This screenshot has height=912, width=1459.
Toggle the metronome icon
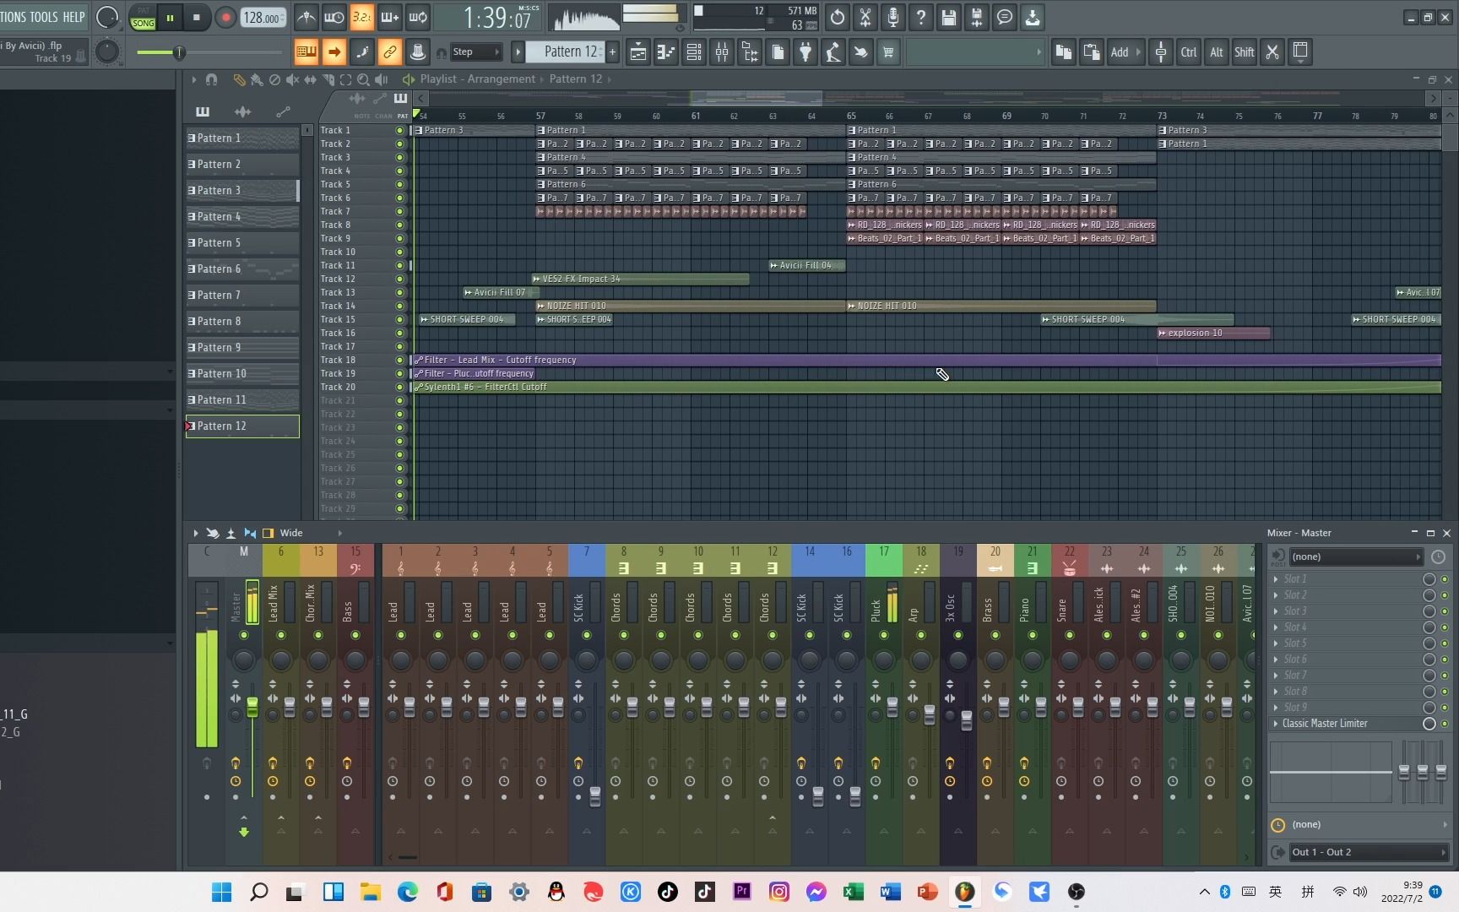click(x=306, y=17)
